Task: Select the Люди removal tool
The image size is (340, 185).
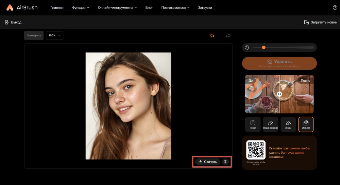Action: (288, 124)
